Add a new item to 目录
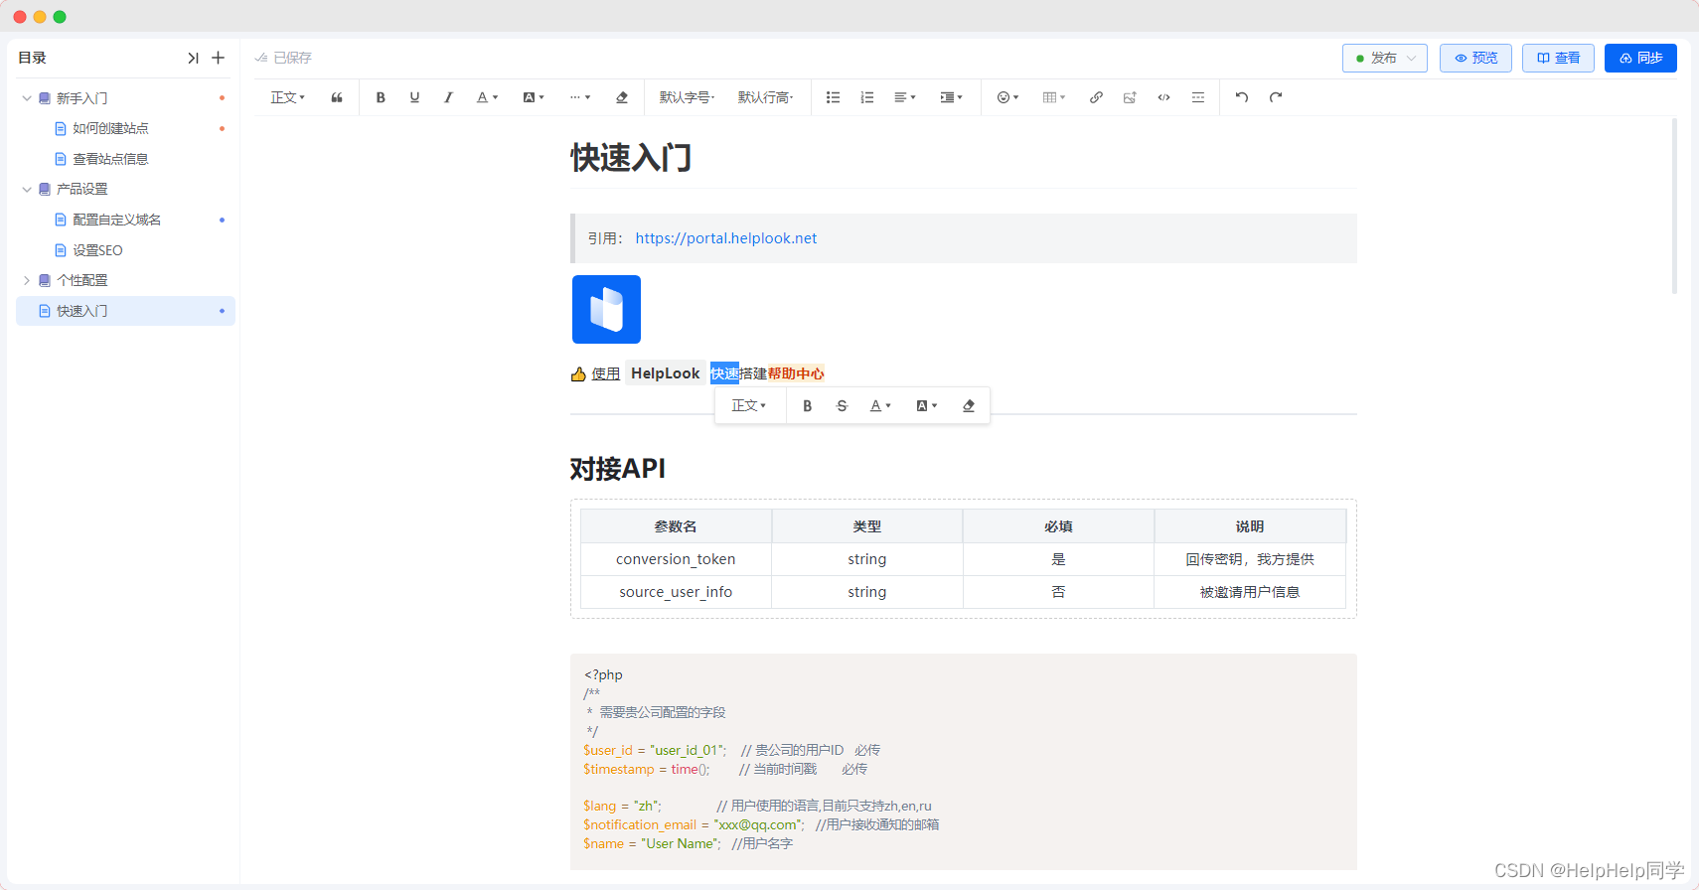The height and width of the screenshot is (890, 1699). tap(219, 59)
